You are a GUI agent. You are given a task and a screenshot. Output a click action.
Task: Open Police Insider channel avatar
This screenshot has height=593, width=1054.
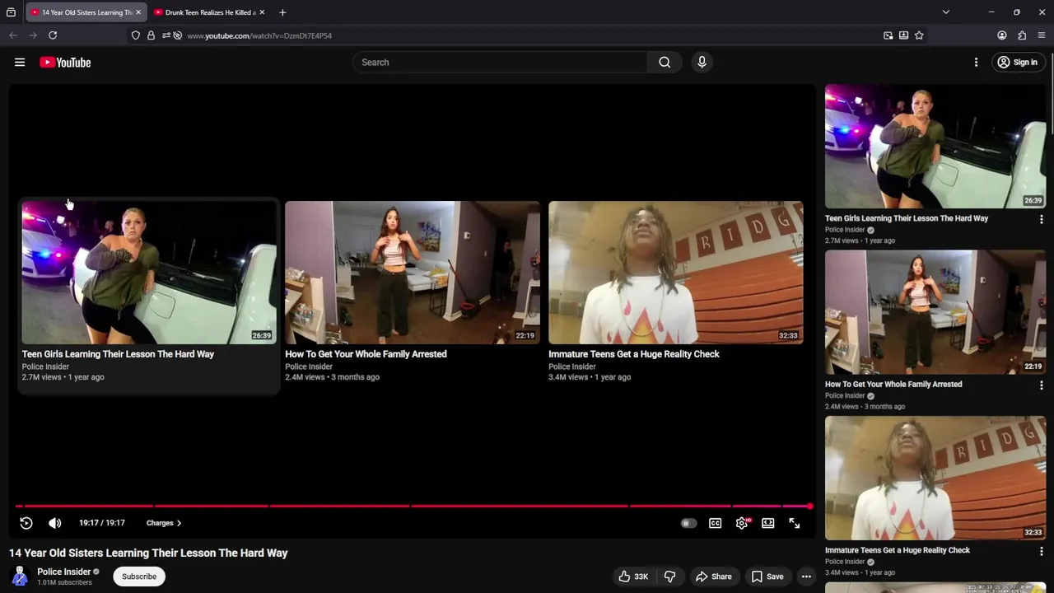point(20,577)
